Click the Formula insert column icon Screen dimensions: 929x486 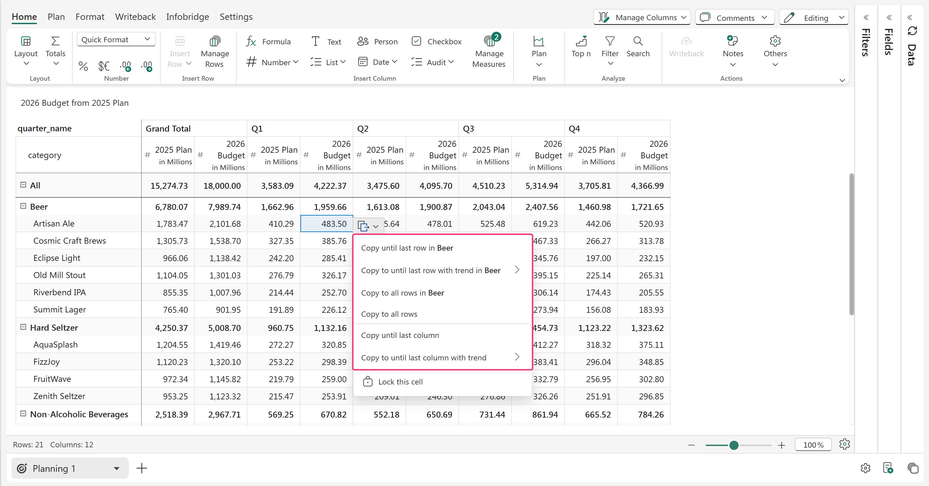click(251, 42)
